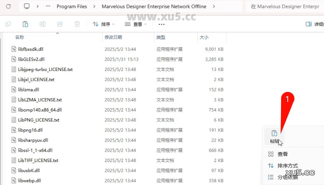The width and height of the screenshot is (324, 185).
Task: Click the search box for Marvelous Designer folder
Action: click(x=285, y=6)
